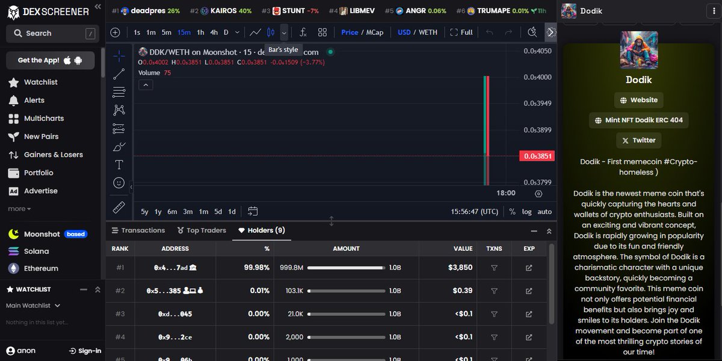This screenshot has height=361, width=722.
Task: Switch chart to line style icon
Action: (x=255, y=32)
